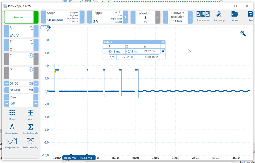Viewport: 255px width, 163px height.
Task: Go to the previous Waveform buffer
Action: (133, 17)
